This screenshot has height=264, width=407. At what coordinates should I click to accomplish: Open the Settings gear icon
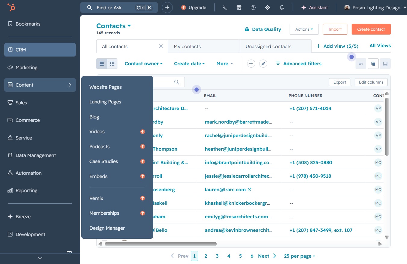[x=268, y=8]
